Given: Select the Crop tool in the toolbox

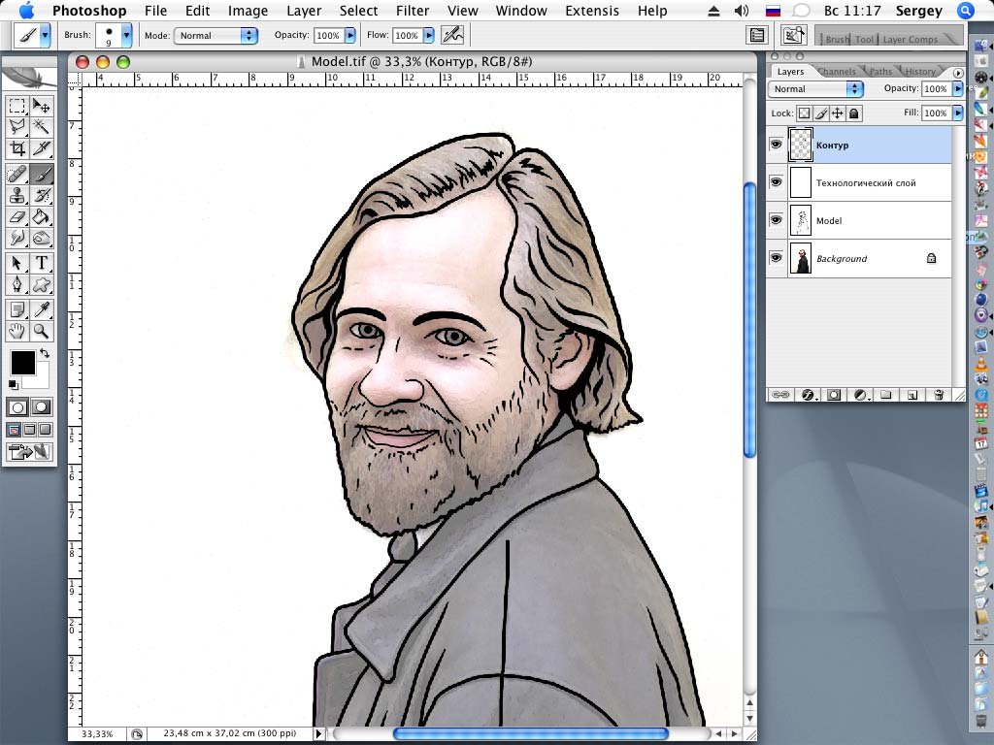Looking at the screenshot, I should coord(17,148).
